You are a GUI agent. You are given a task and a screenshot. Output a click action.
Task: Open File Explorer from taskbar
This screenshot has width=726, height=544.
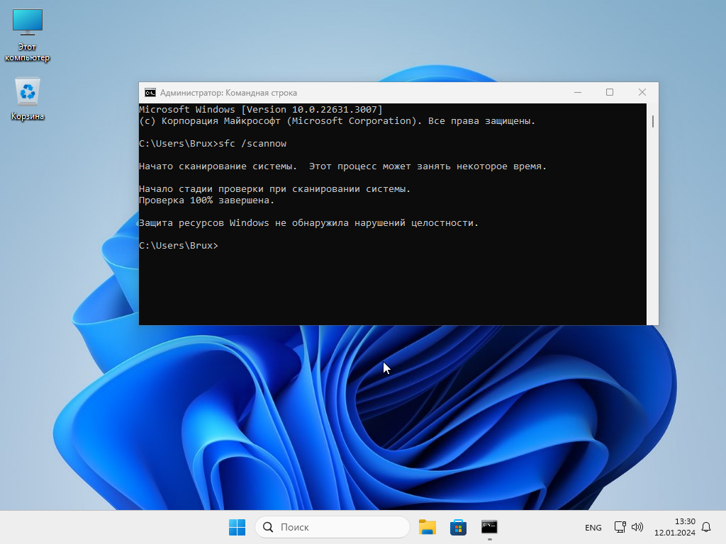click(x=428, y=527)
